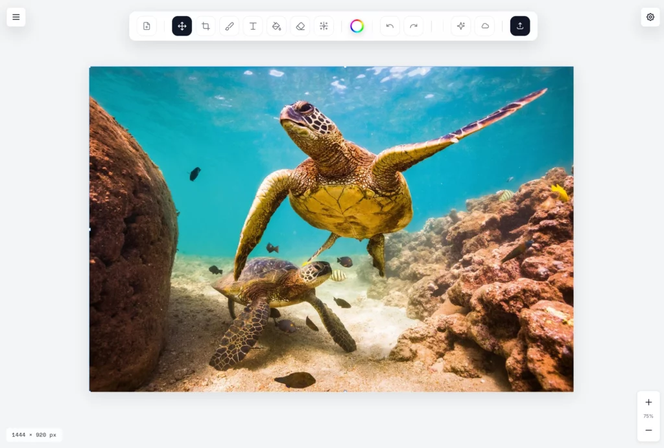664x448 pixels.
Task: Select the Paint Bucket fill tool
Action: (276, 26)
